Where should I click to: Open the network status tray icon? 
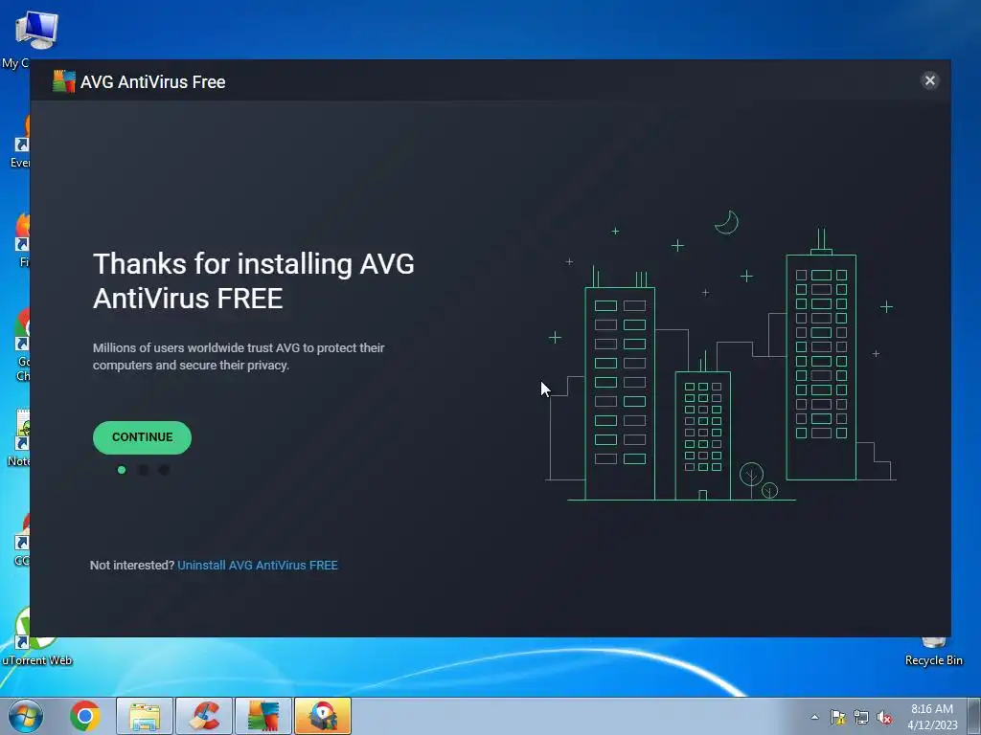861,718
